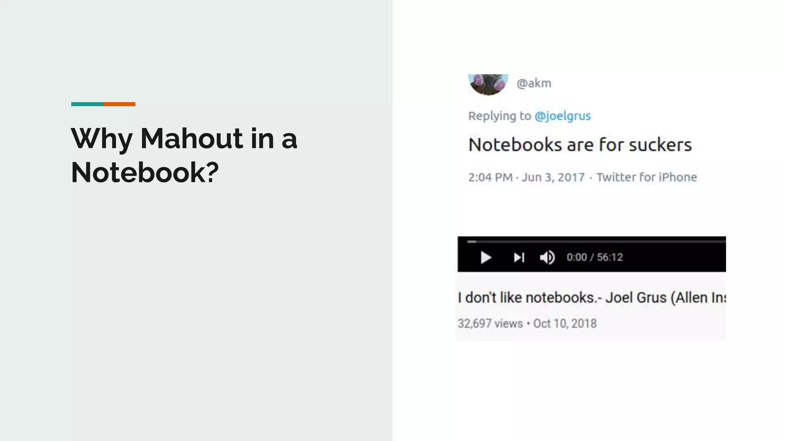Open the @joelgrus profile link

(563, 116)
